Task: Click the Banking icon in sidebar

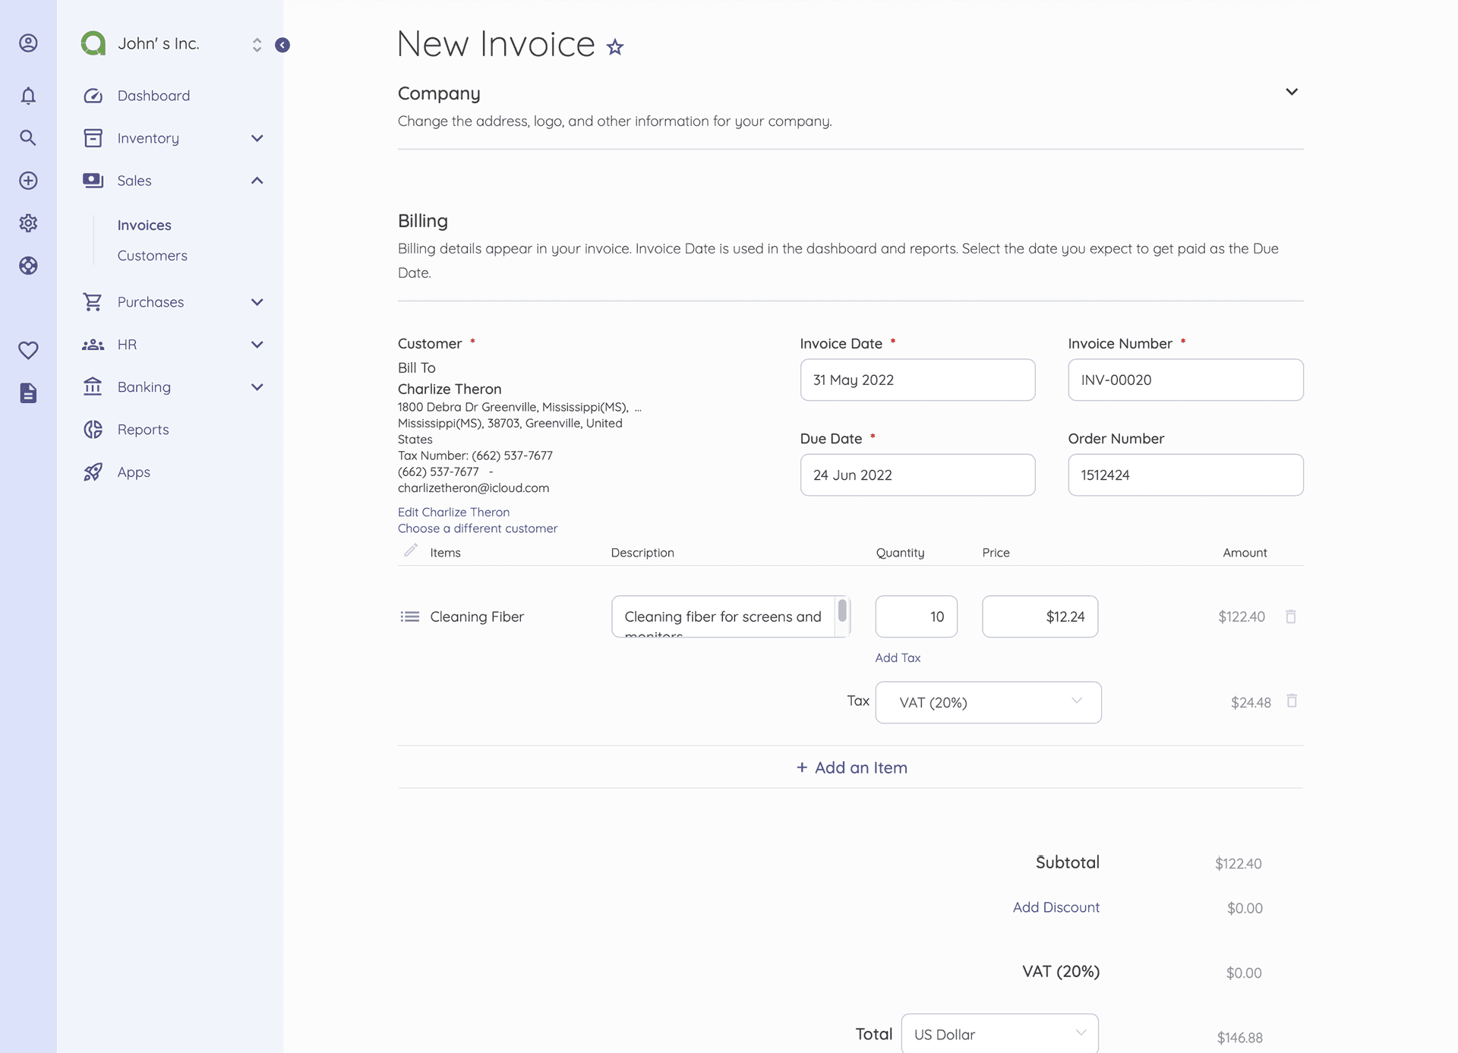Action: [x=93, y=386]
